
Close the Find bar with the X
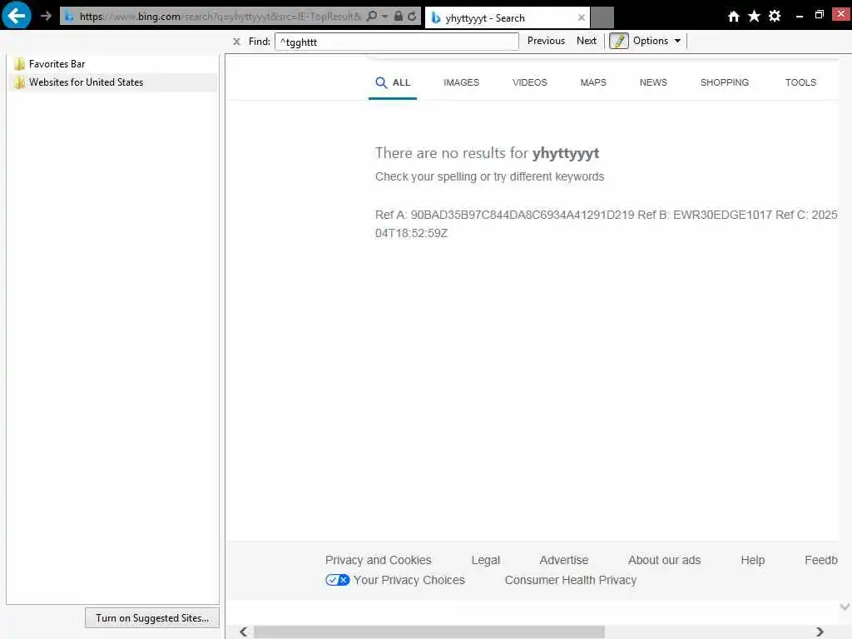point(236,42)
